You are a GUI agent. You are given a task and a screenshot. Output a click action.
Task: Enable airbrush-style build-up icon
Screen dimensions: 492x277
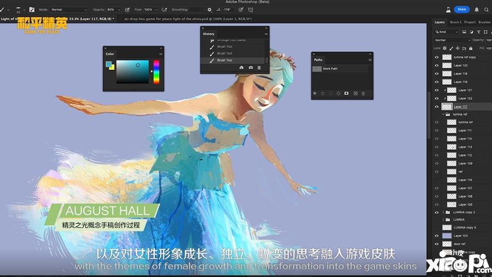pyautogui.click(x=164, y=10)
